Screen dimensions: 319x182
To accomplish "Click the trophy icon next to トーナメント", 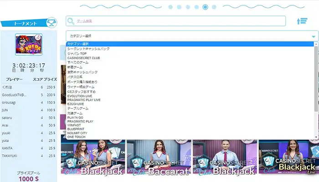I will point(51,22).
